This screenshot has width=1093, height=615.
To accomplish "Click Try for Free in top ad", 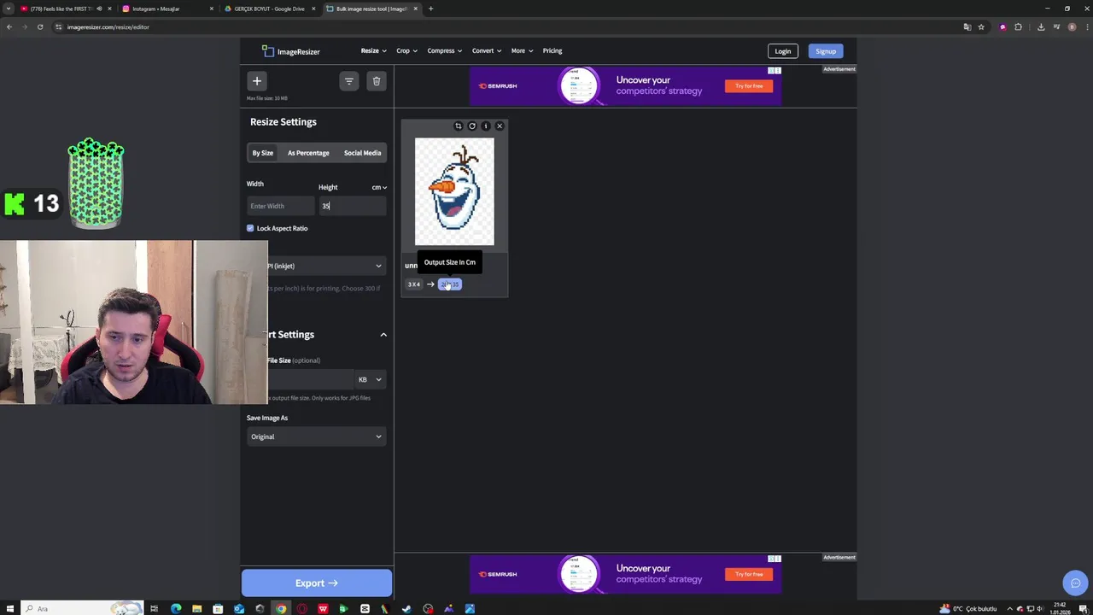I will (x=749, y=85).
